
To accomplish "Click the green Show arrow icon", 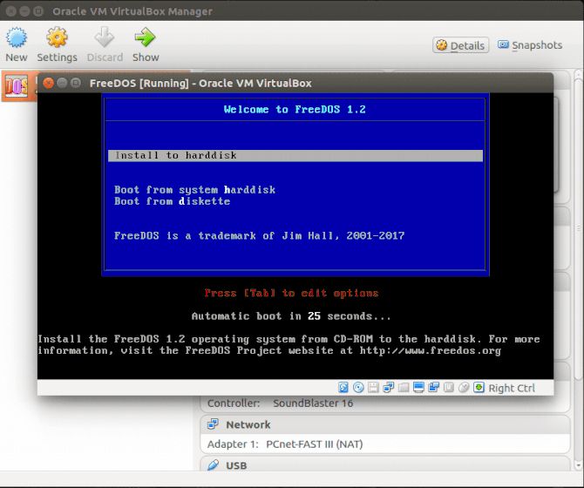I will click(x=145, y=38).
